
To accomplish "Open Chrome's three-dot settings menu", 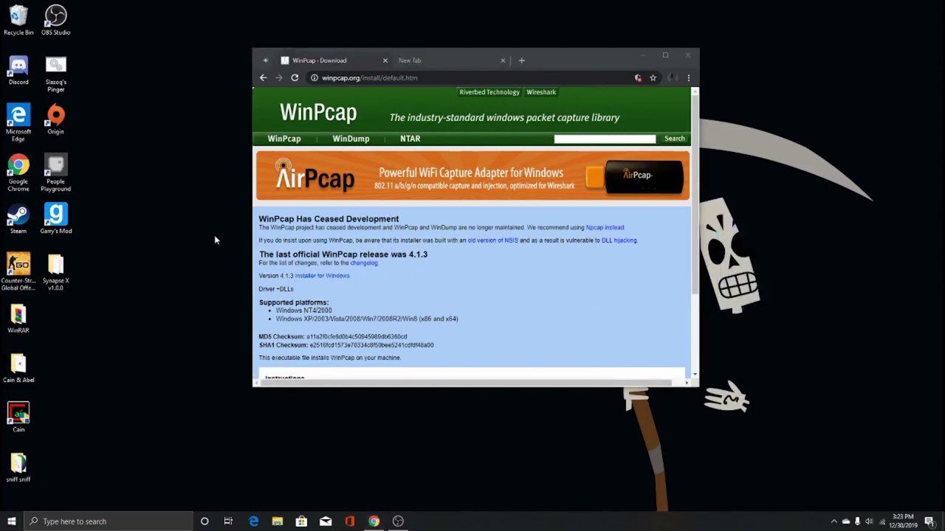I will point(688,77).
